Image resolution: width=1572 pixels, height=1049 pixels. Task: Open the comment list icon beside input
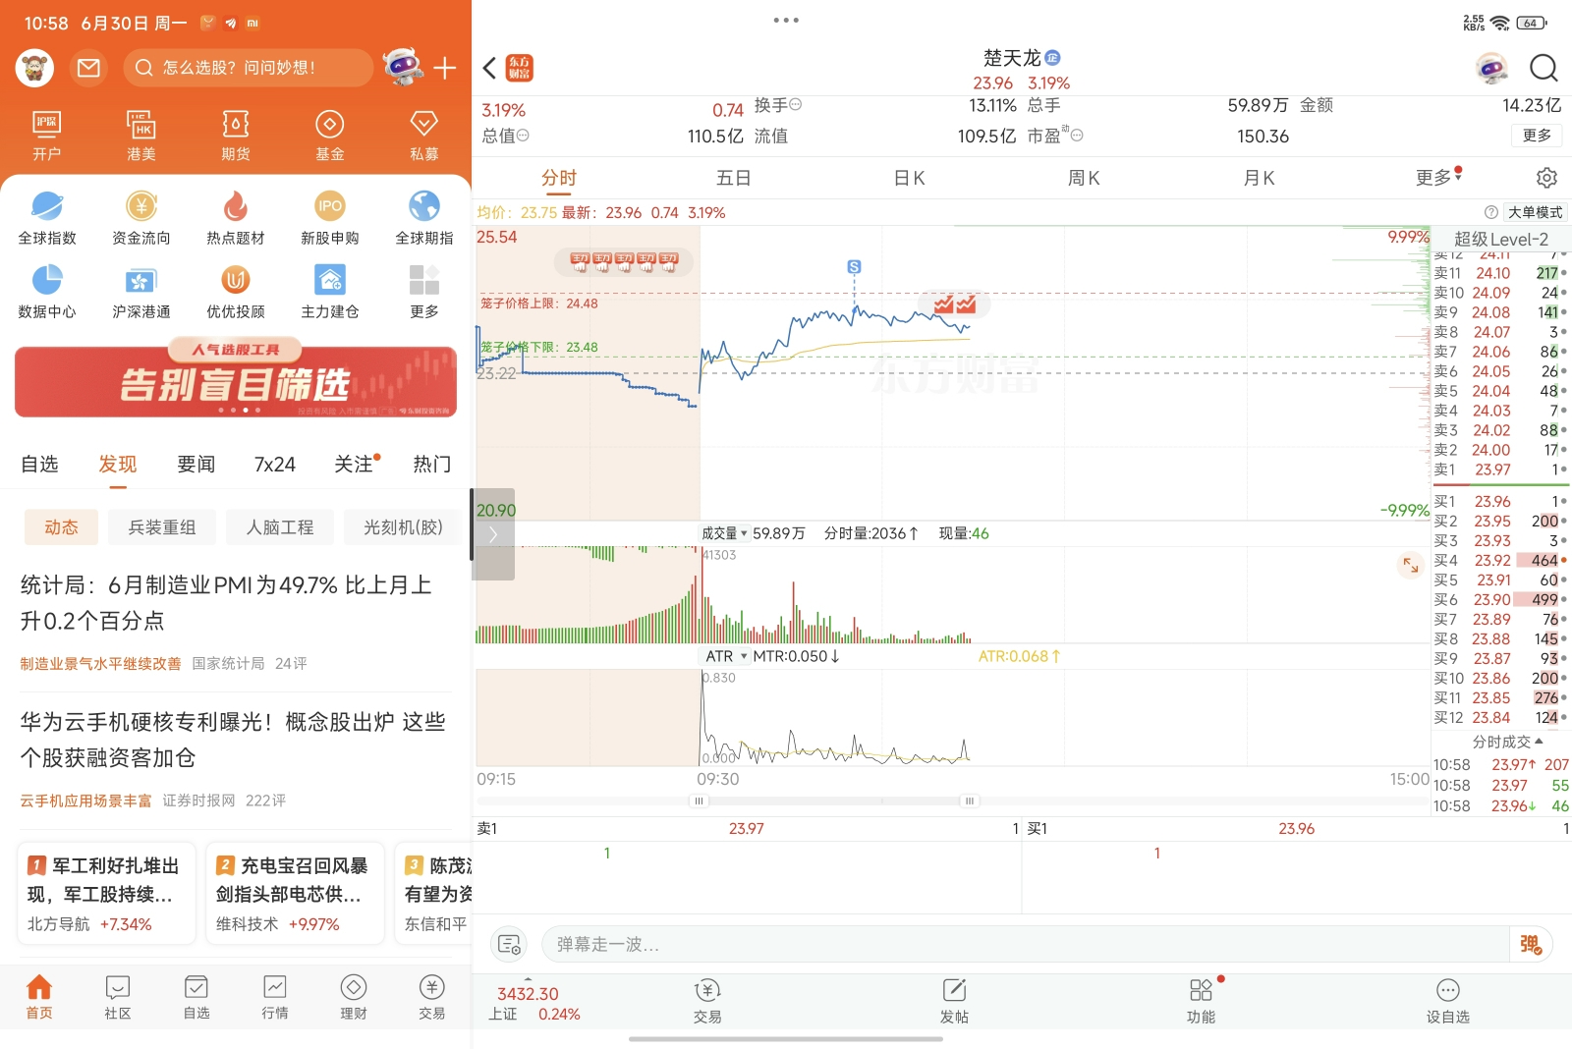coord(509,944)
